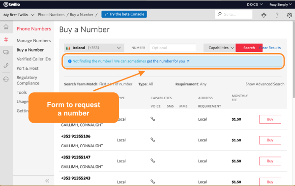This screenshot has width=295, height=186.
Task: Click the Search button
Action: [249, 48]
